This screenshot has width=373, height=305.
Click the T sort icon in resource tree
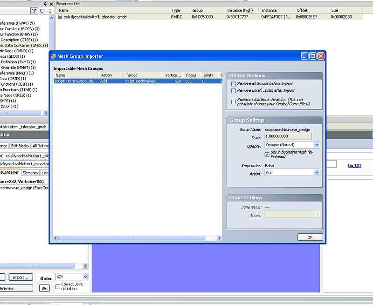tap(34, 11)
